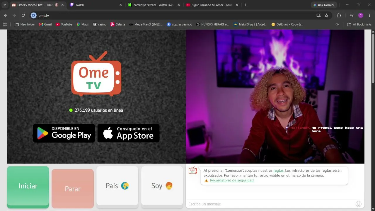This screenshot has width=375, height=211.
Task: Click the Escribe un mensaje field
Action: click(270, 204)
